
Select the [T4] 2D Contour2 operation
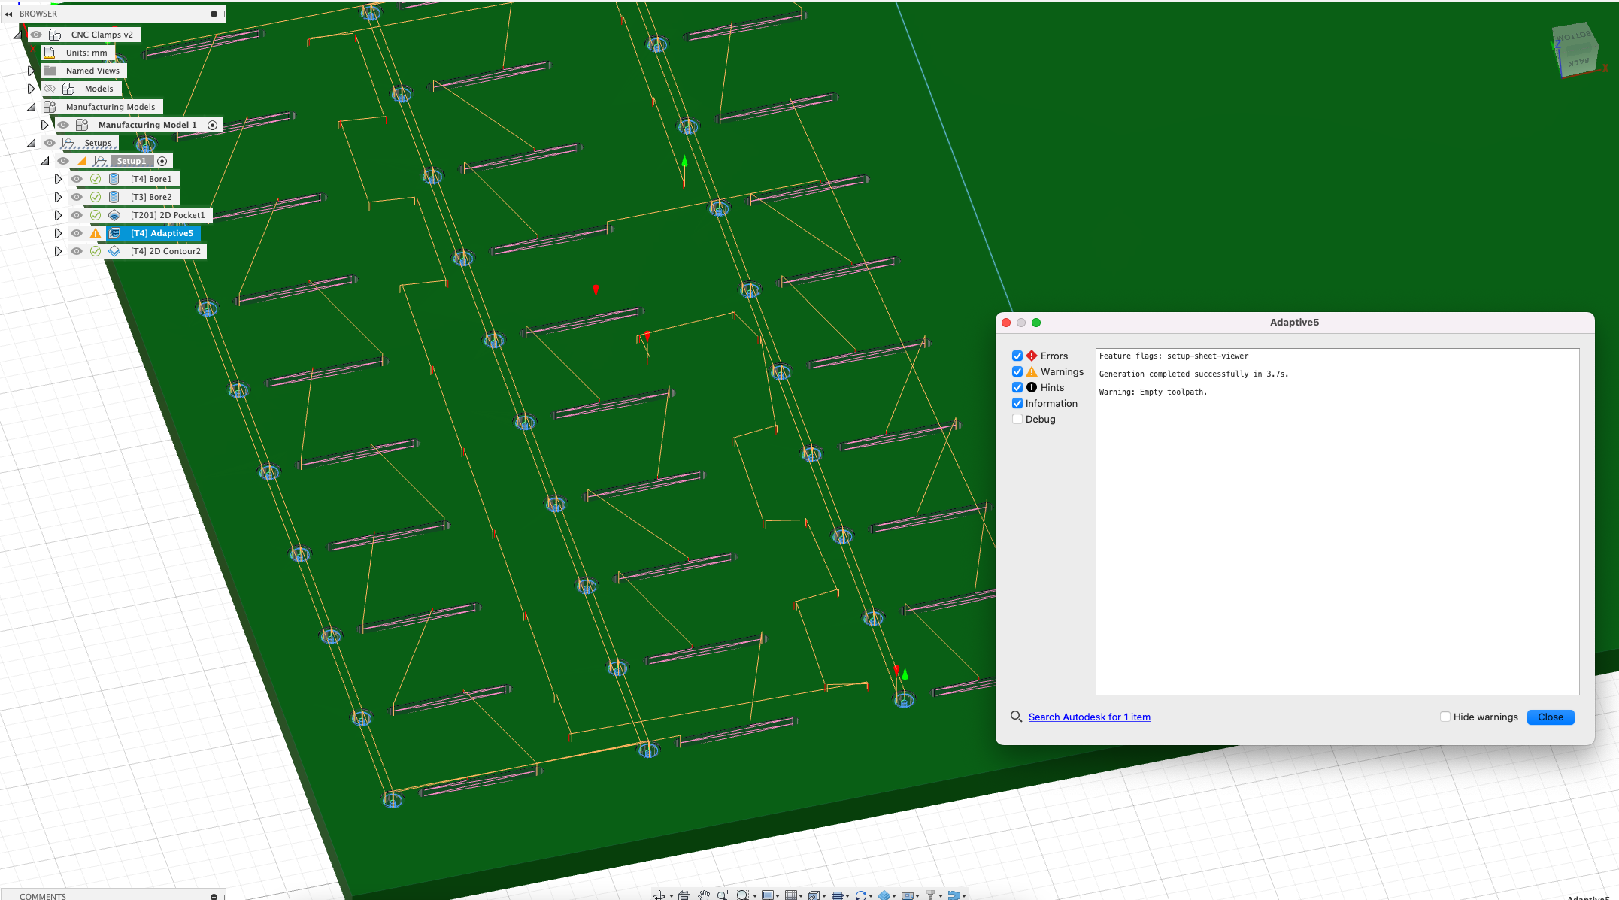[x=165, y=251]
